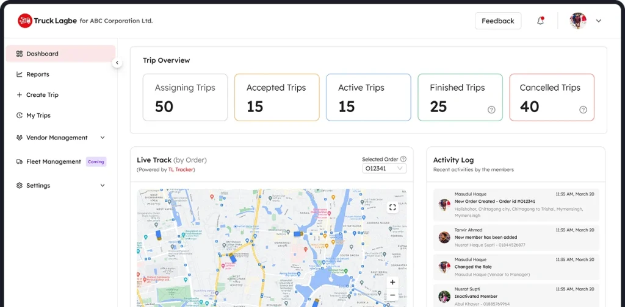This screenshot has width=625, height=307.
Task: Click help icon on Finished Trips card
Action: (491, 110)
